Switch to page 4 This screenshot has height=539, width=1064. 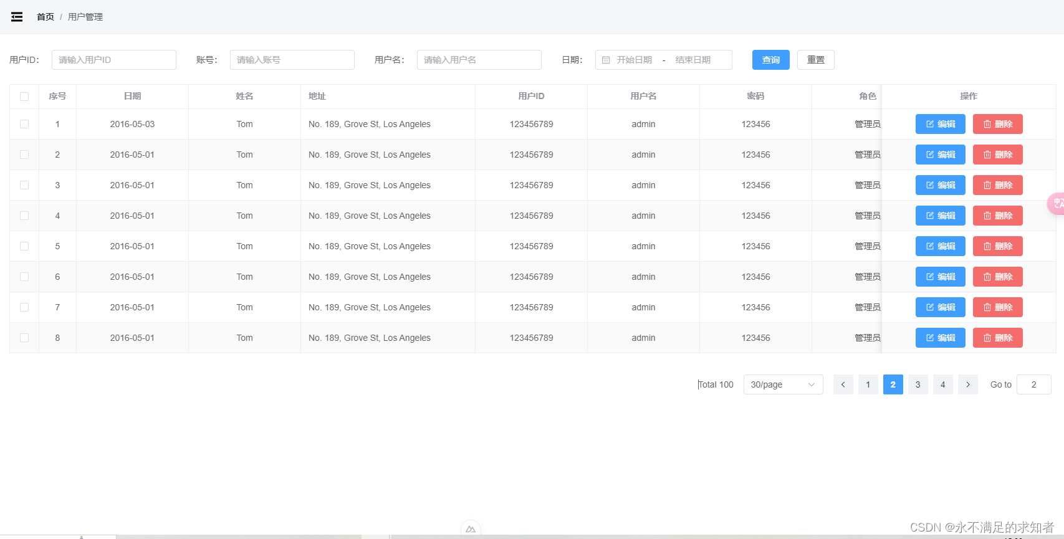point(942,384)
